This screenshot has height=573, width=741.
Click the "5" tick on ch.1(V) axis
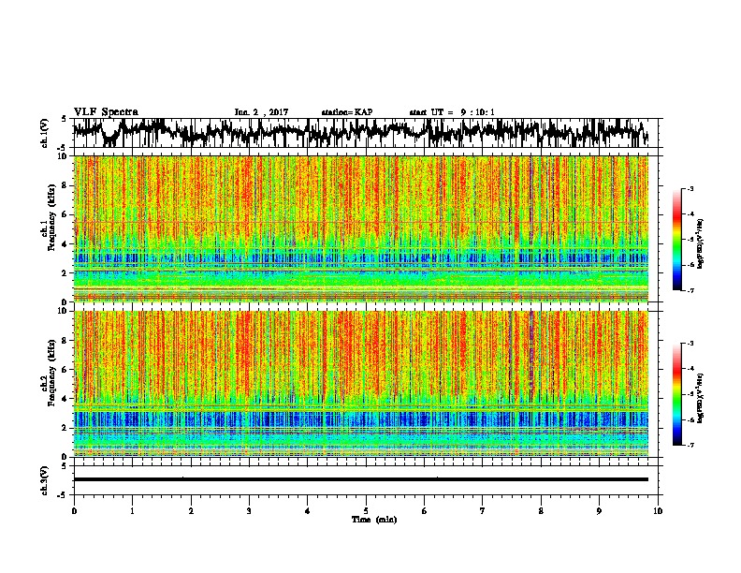(64, 119)
